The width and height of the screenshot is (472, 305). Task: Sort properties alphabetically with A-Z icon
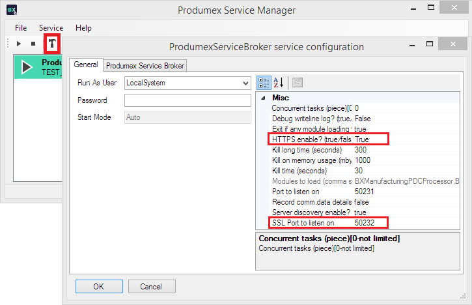pos(278,82)
